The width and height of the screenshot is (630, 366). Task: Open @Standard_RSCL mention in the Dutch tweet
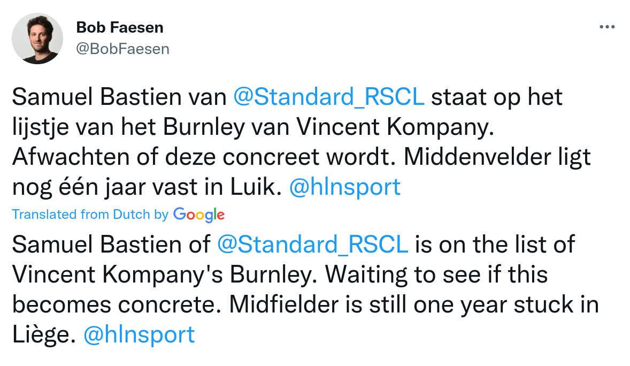coord(329,98)
